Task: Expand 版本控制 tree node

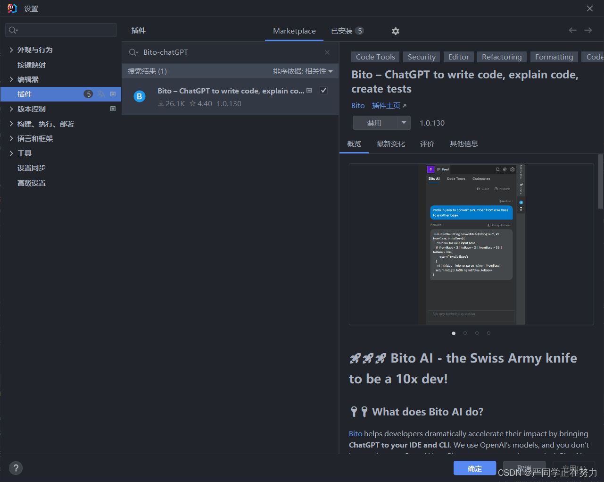Action: 11,109
